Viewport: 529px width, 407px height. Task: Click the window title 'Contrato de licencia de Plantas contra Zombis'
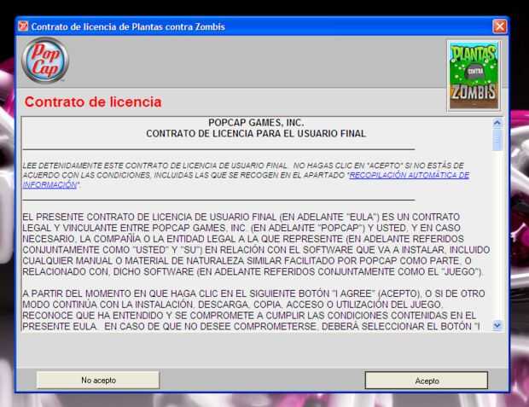[x=128, y=26]
